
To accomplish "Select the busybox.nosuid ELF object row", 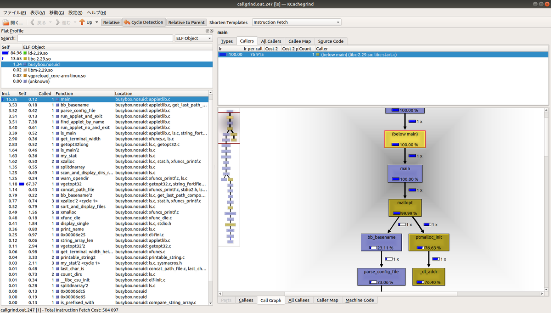I will (107, 64).
